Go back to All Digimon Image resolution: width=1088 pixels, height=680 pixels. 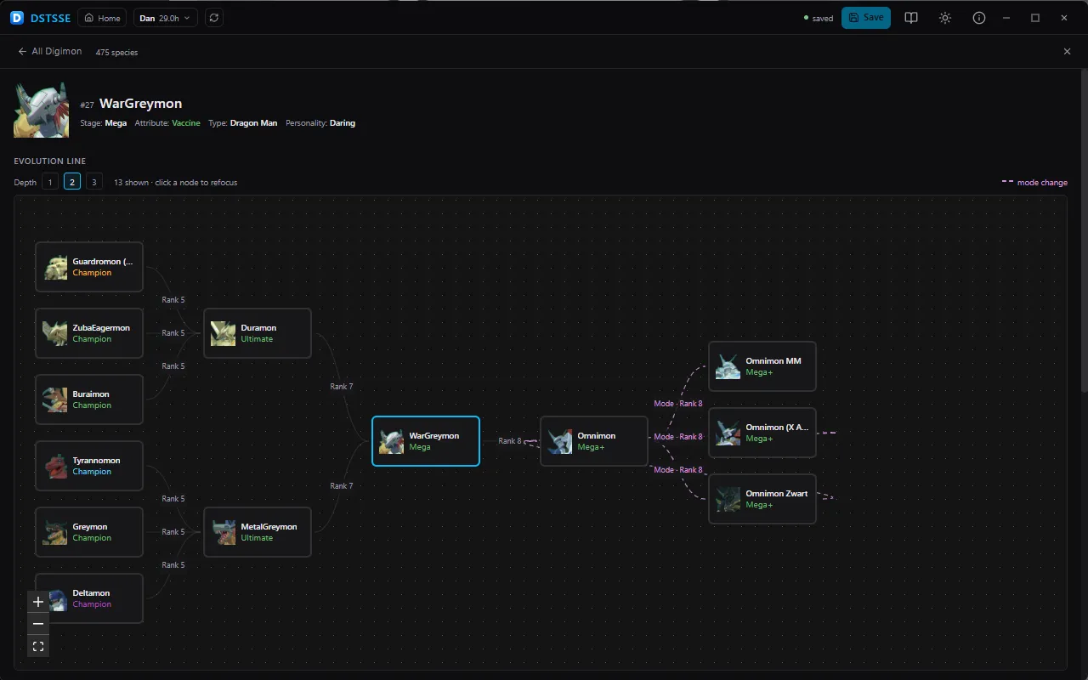pos(50,52)
